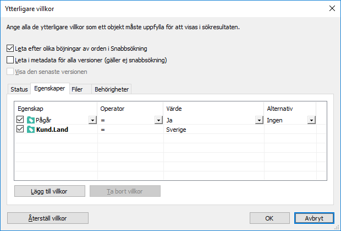This screenshot has height=231, width=341.
Task: Open the Pågår property dropdown arrow
Action: 92,120
